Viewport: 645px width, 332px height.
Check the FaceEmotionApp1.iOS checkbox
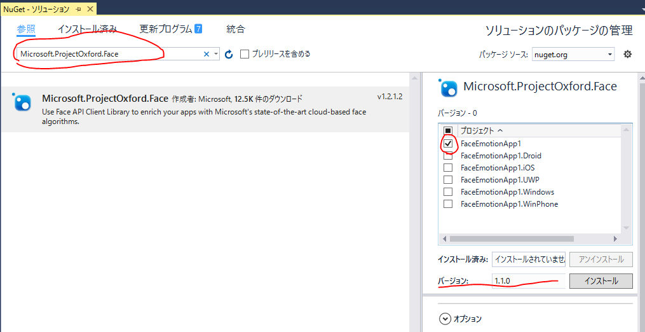pos(448,168)
